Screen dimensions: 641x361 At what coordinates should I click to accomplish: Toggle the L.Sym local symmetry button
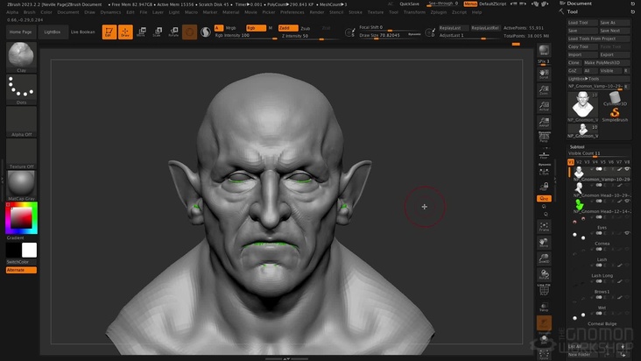tap(544, 171)
